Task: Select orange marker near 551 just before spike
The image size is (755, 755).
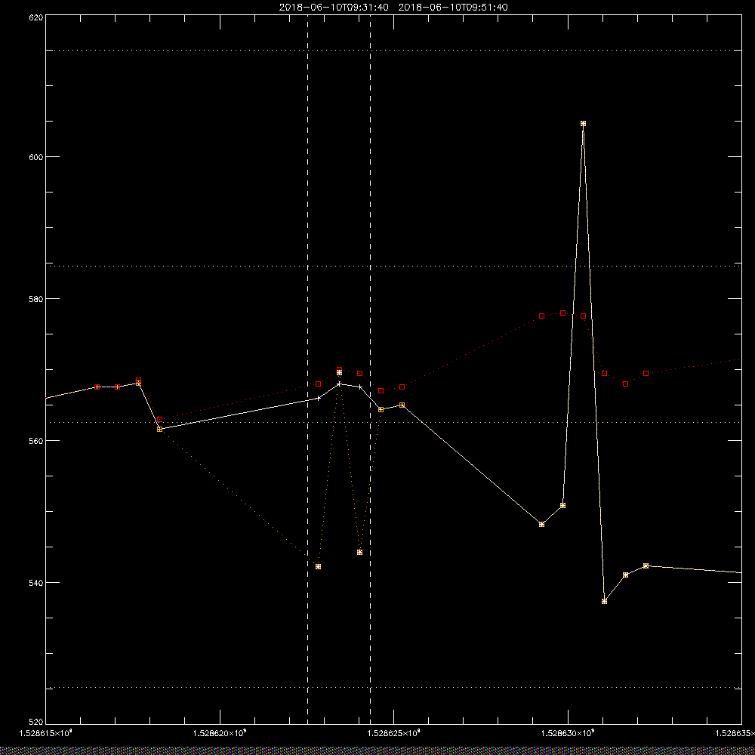Action: coord(563,506)
